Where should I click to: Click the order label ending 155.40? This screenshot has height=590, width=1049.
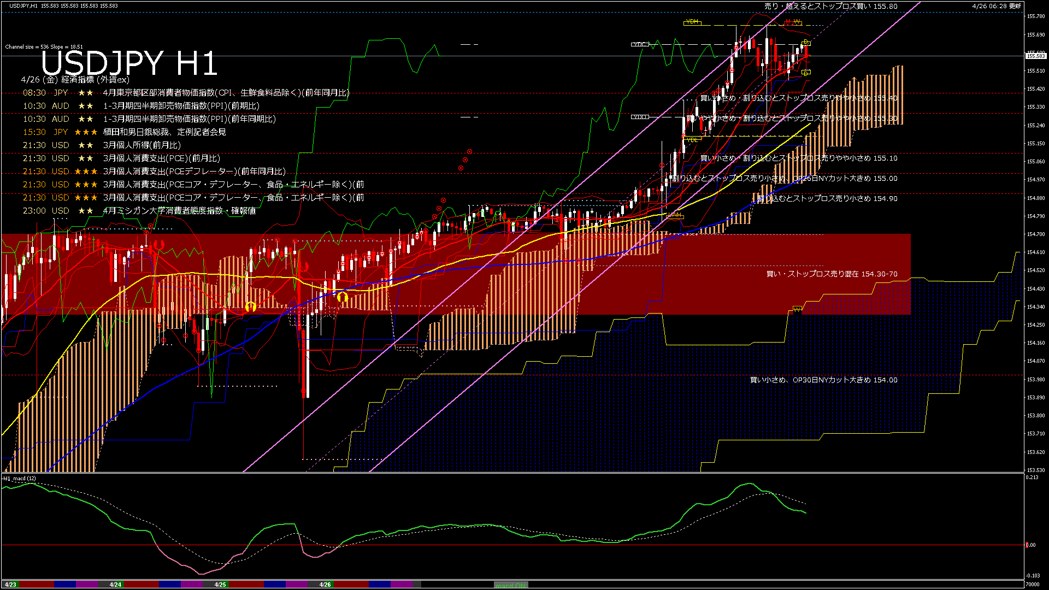coord(799,98)
